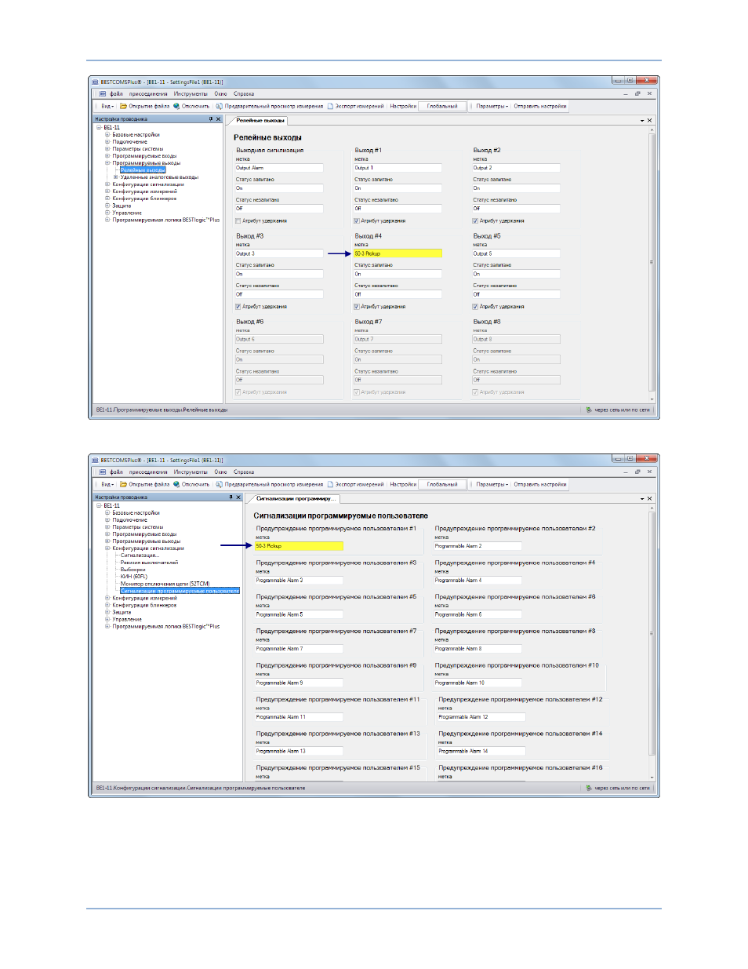Toggle Атрибут удержания checkbox for Выход #5

point(475,307)
